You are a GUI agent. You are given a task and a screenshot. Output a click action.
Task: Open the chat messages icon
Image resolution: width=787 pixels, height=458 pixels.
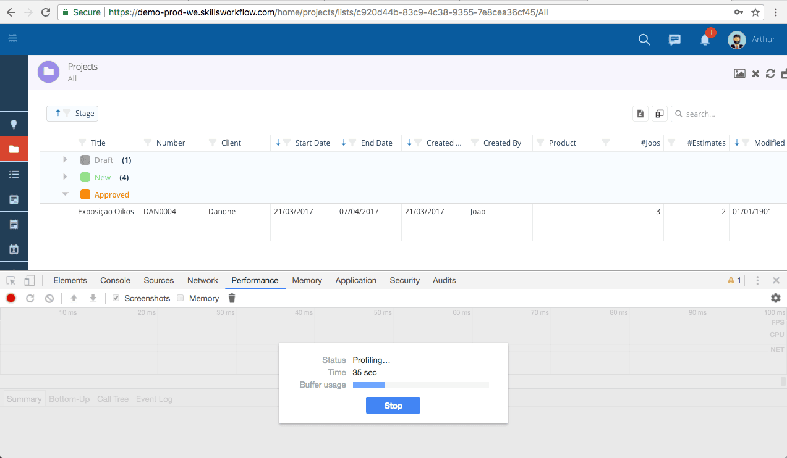tap(674, 40)
